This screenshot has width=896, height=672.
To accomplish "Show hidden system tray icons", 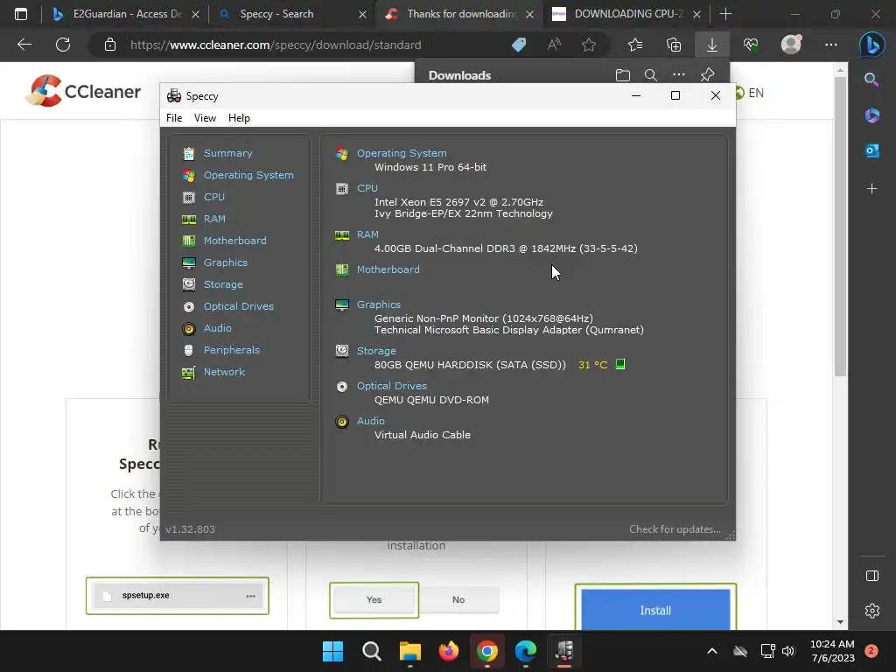I will click(x=712, y=651).
